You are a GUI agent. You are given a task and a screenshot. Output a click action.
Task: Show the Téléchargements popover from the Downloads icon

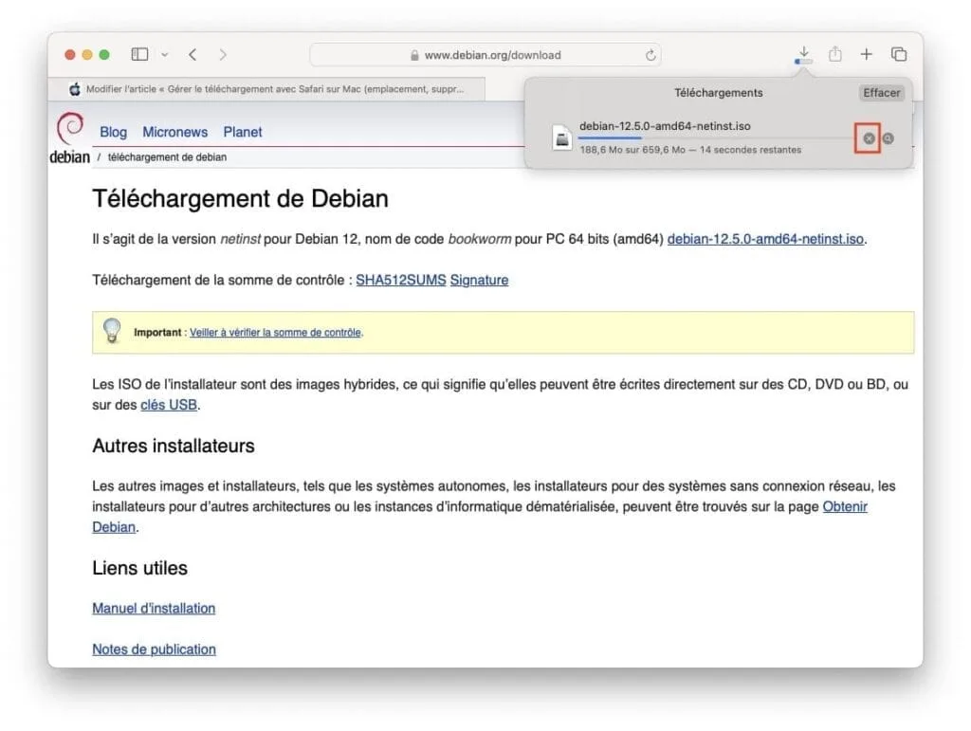(802, 54)
